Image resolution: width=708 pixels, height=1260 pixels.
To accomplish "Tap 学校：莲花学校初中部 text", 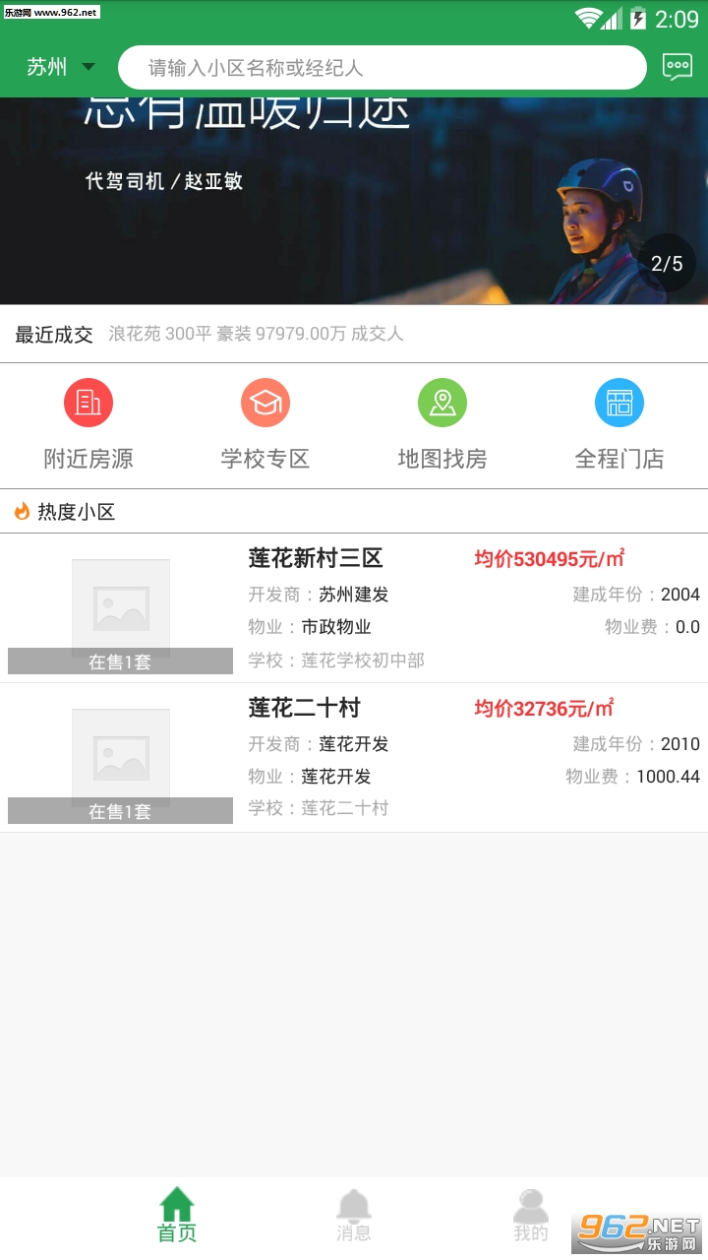I will click(x=336, y=661).
